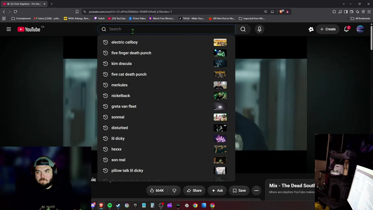Click the browser address bar URL
The width and height of the screenshot is (373, 210).
[130, 12]
